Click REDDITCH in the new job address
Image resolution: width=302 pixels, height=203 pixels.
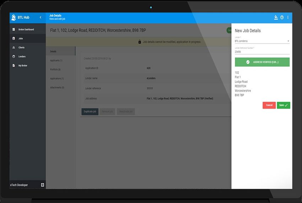pyautogui.click(x=241, y=86)
